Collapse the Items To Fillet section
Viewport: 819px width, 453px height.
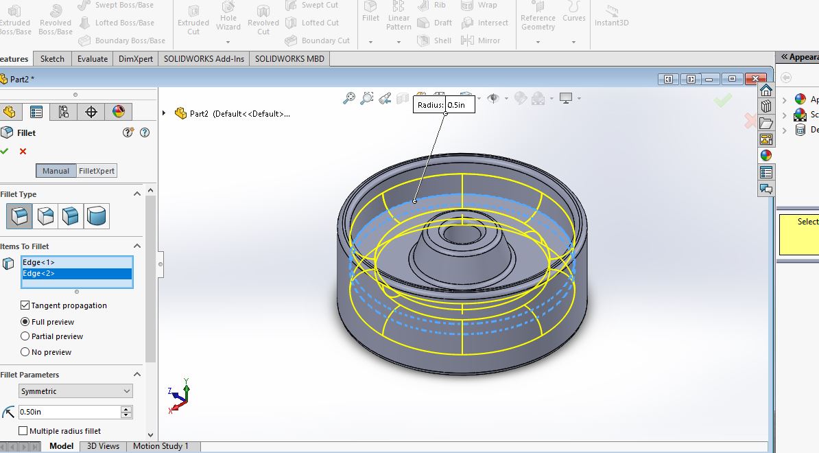(x=137, y=246)
